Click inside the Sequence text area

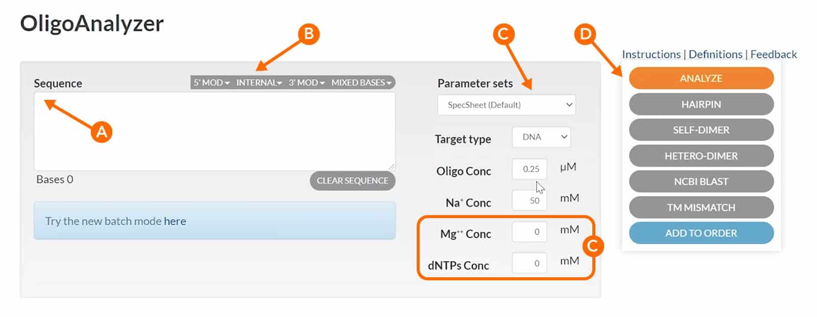tap(214, 131)
